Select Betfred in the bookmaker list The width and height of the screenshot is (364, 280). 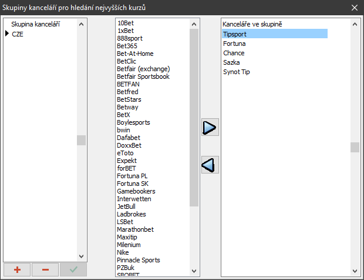127,92
